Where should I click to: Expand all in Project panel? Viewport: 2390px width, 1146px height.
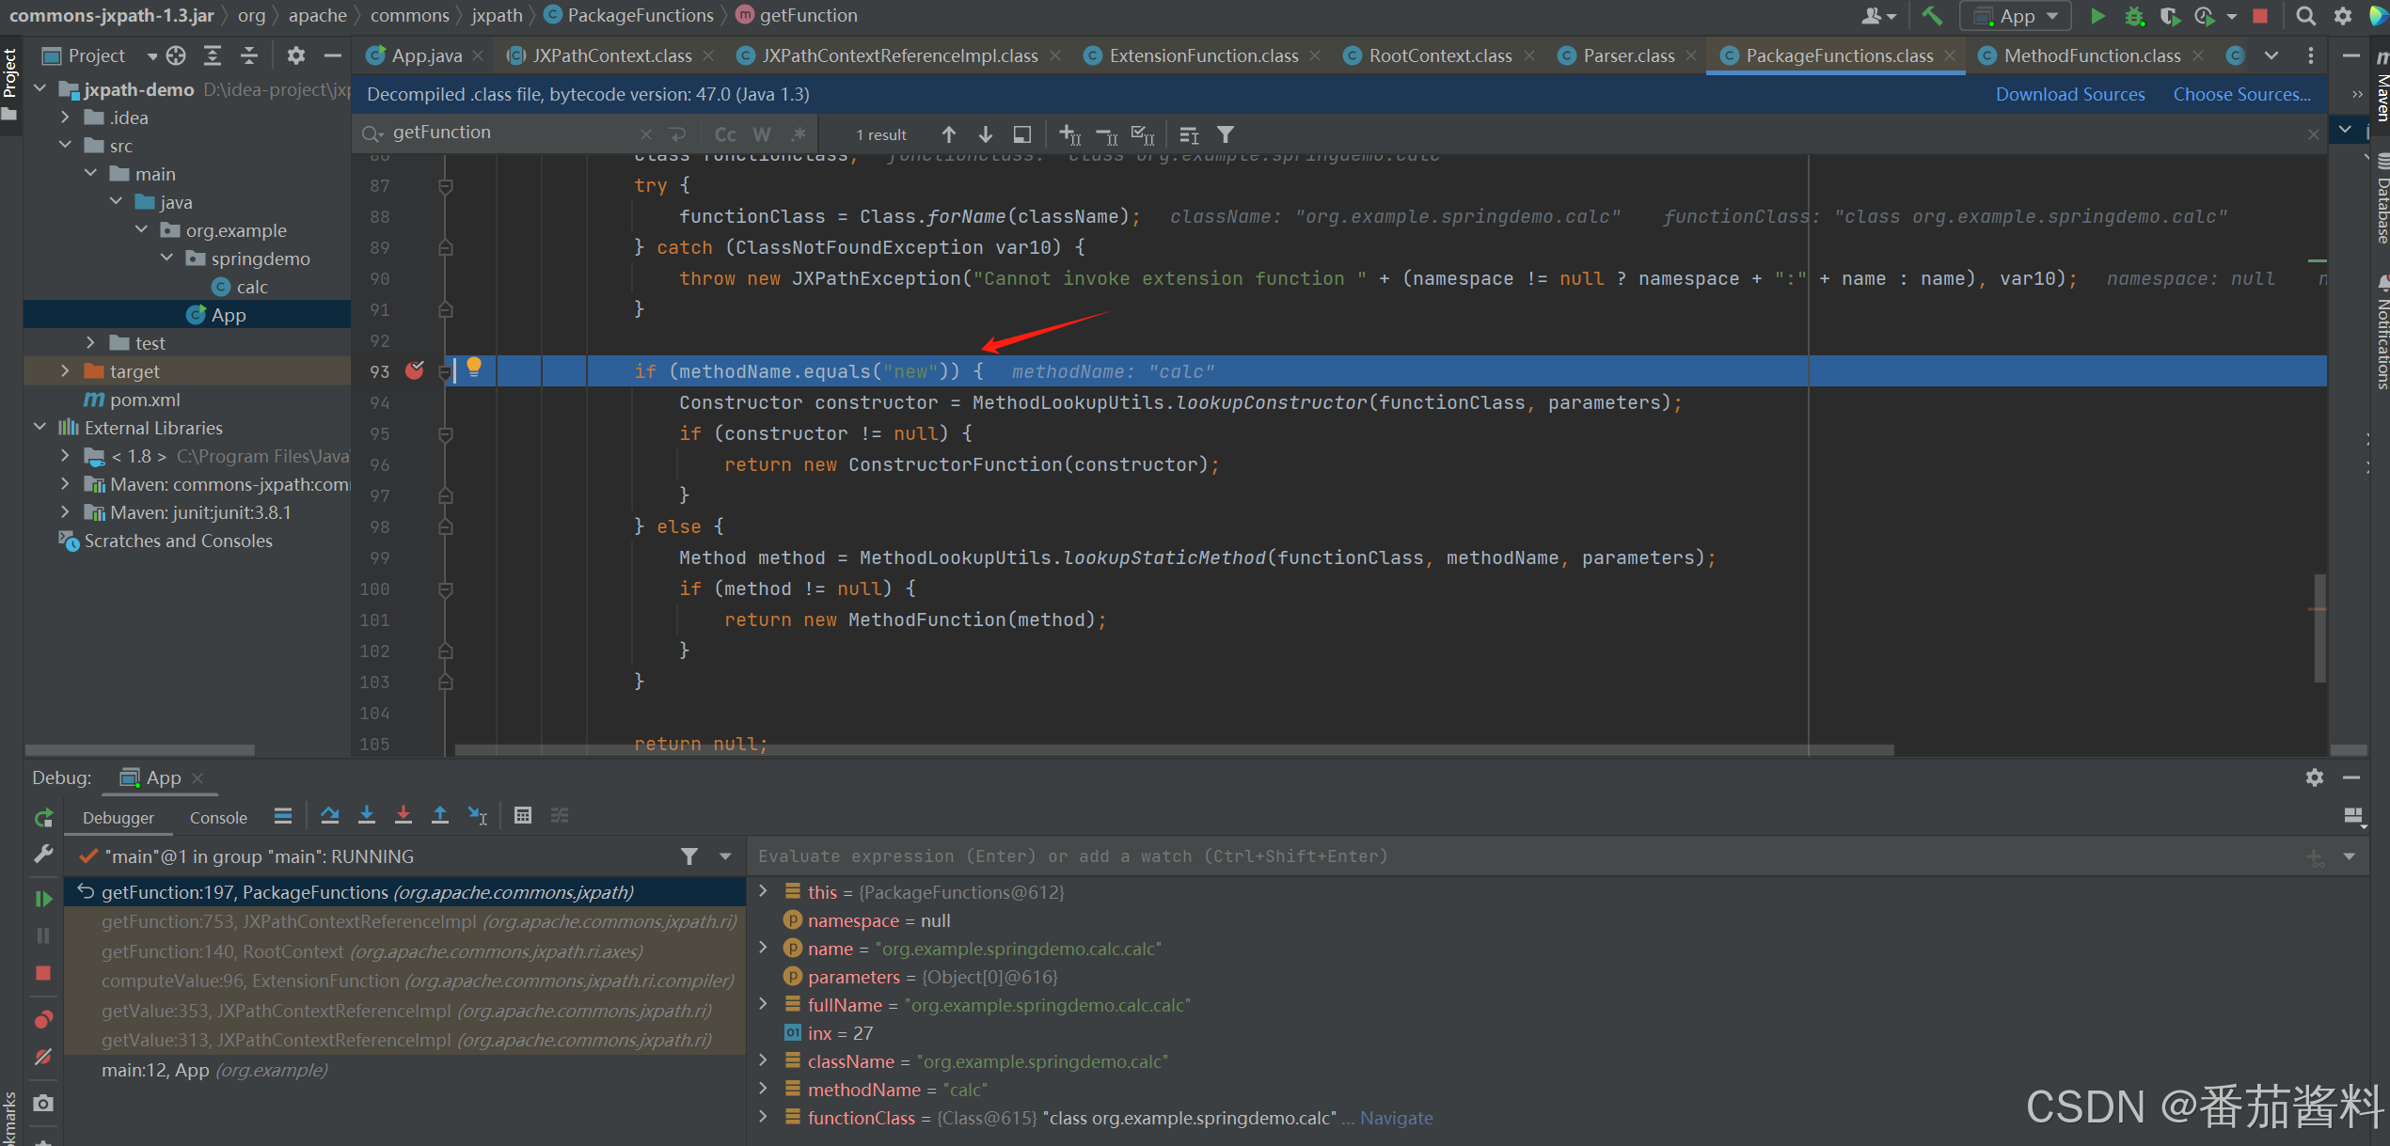pos(213,55)
